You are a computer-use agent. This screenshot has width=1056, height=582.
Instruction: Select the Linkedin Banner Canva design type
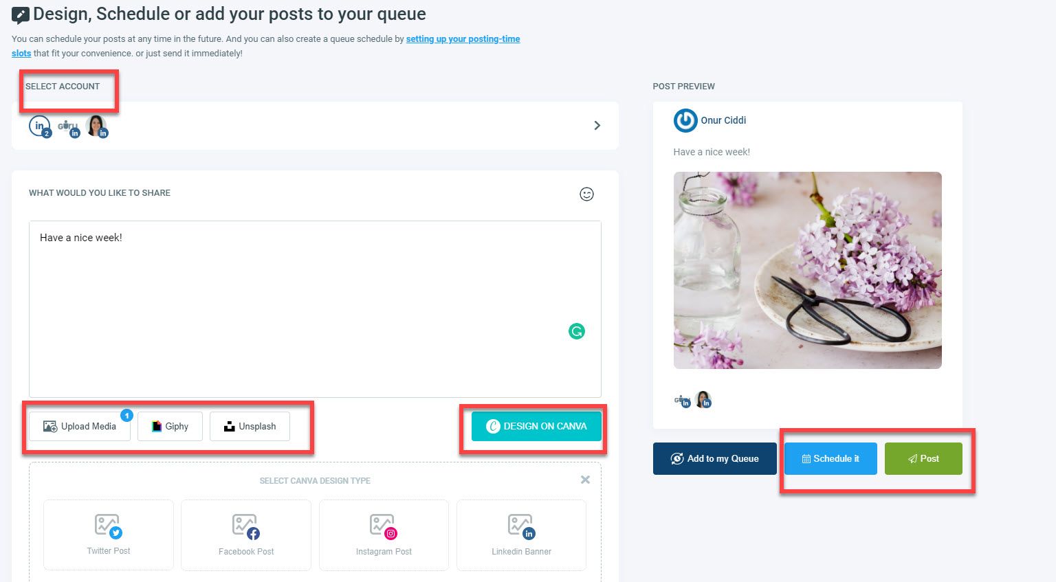pyautogui.click(x=521, y=535)
